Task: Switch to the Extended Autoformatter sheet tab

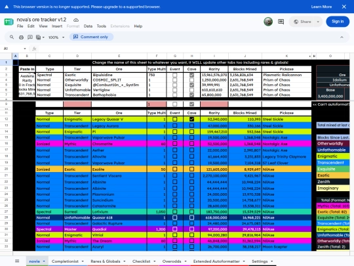Action: tap(216, 261)
